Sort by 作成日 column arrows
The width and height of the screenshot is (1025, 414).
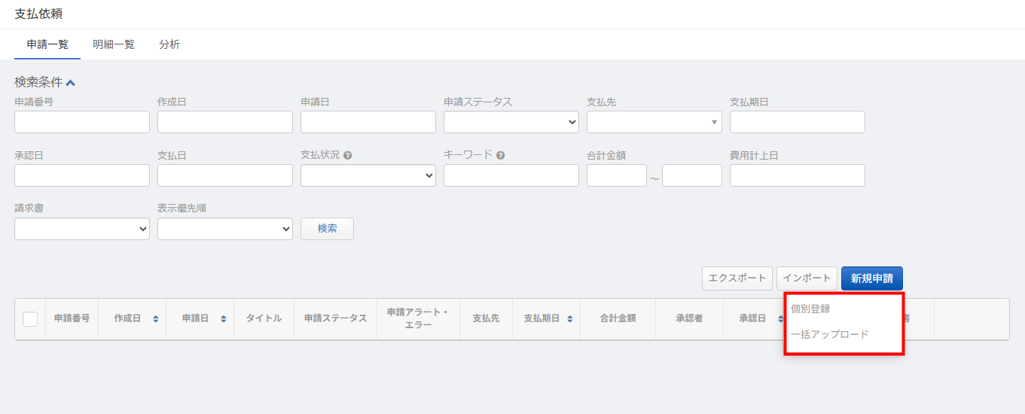click(x=155, y=319)
